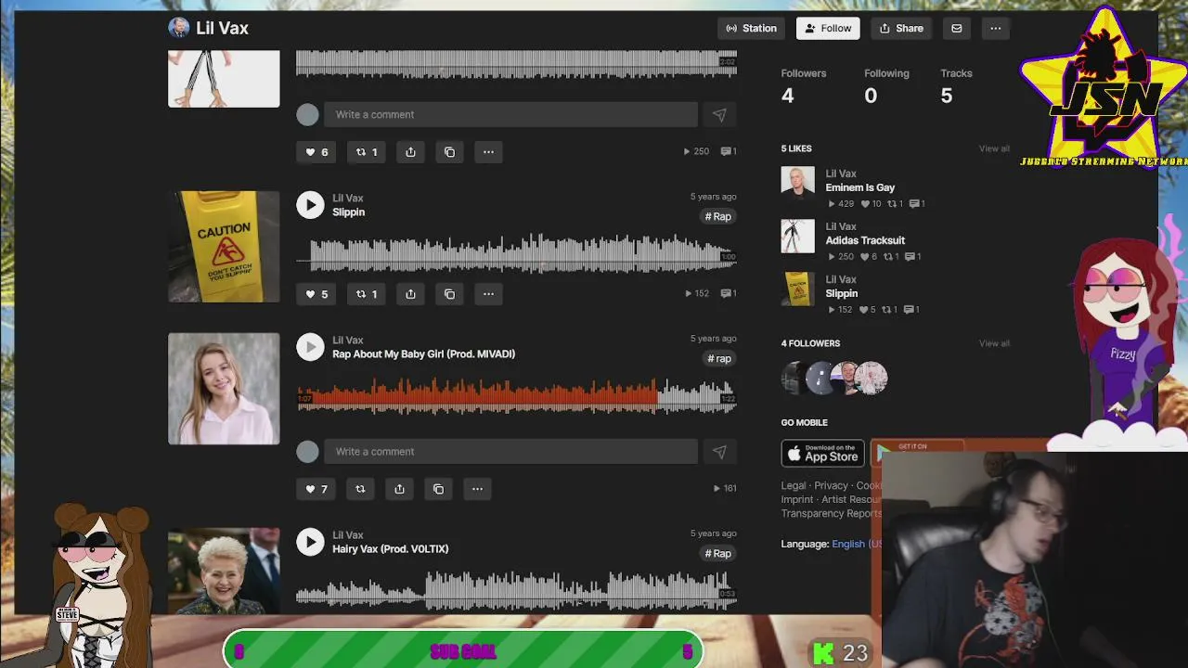The image size is (1188, 668).
Task: Write a comment on Rap About My Baby Girl
Action: point(510,451)
